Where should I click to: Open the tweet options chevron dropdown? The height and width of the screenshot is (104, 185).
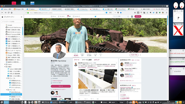(116, 63)
